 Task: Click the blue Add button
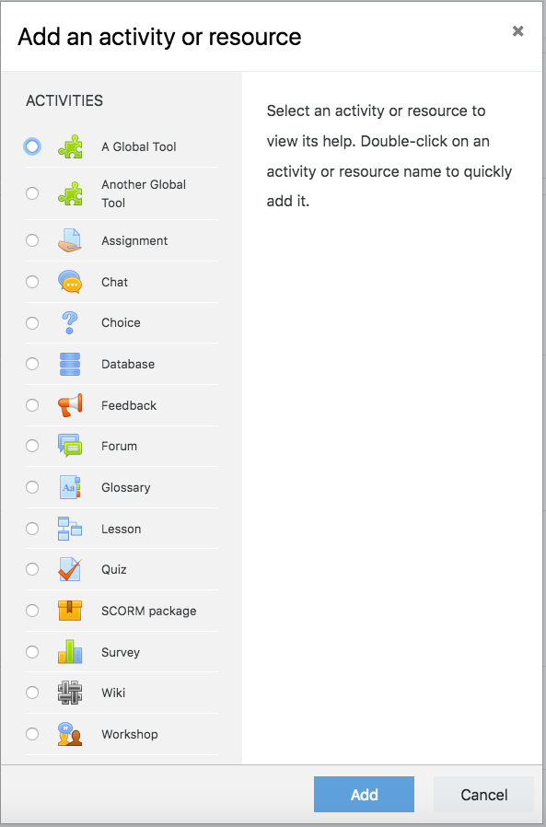pos(364,794)
